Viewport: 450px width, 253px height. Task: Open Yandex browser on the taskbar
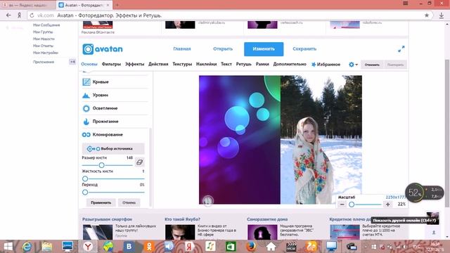point(88,247)
